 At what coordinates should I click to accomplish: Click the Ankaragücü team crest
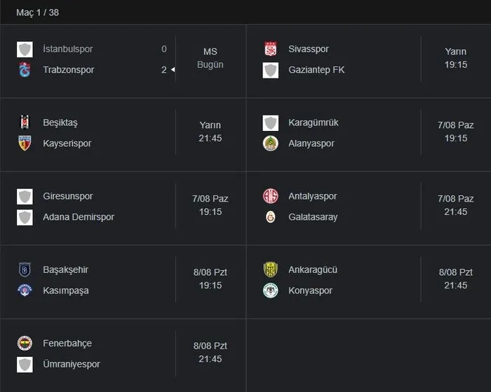(x=271, y=269)
